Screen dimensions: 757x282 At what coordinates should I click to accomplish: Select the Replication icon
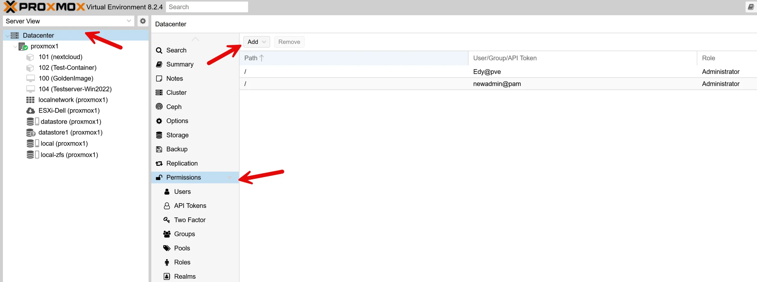click(x=159, y=163)
